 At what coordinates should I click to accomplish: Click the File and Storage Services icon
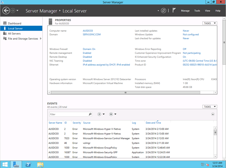[x=5, y=38]
